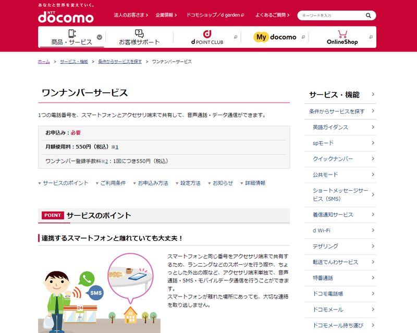Jump to サービスのポイント anchor
Image resolution: width=417 pixels, height=333 pixels.
65,183
